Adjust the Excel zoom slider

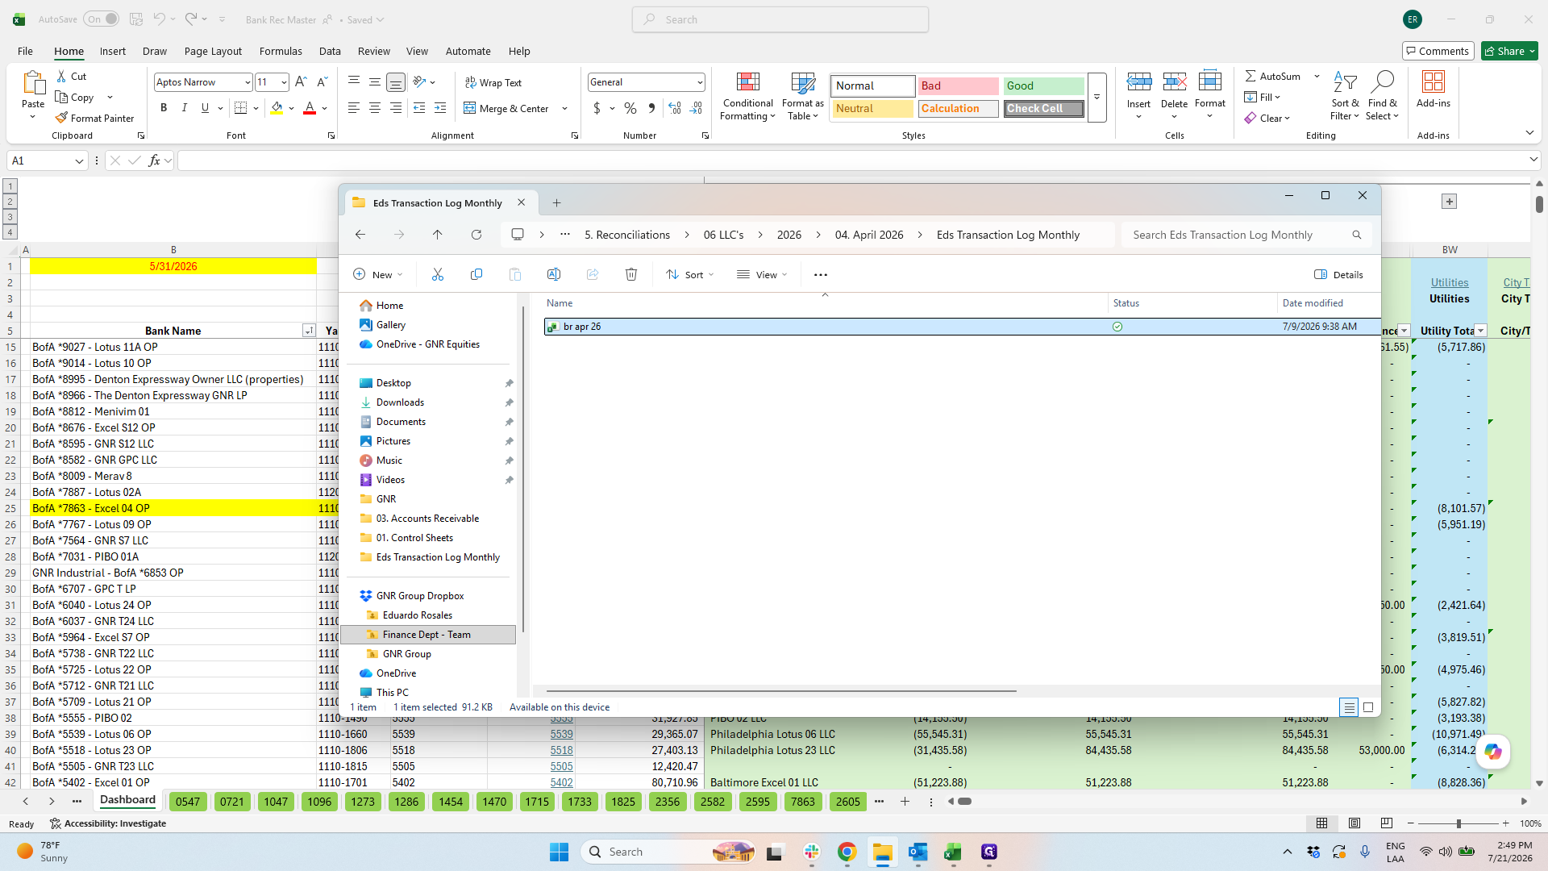click(1458, 823)
